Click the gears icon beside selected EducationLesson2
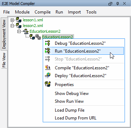 [x=38, y=37]
